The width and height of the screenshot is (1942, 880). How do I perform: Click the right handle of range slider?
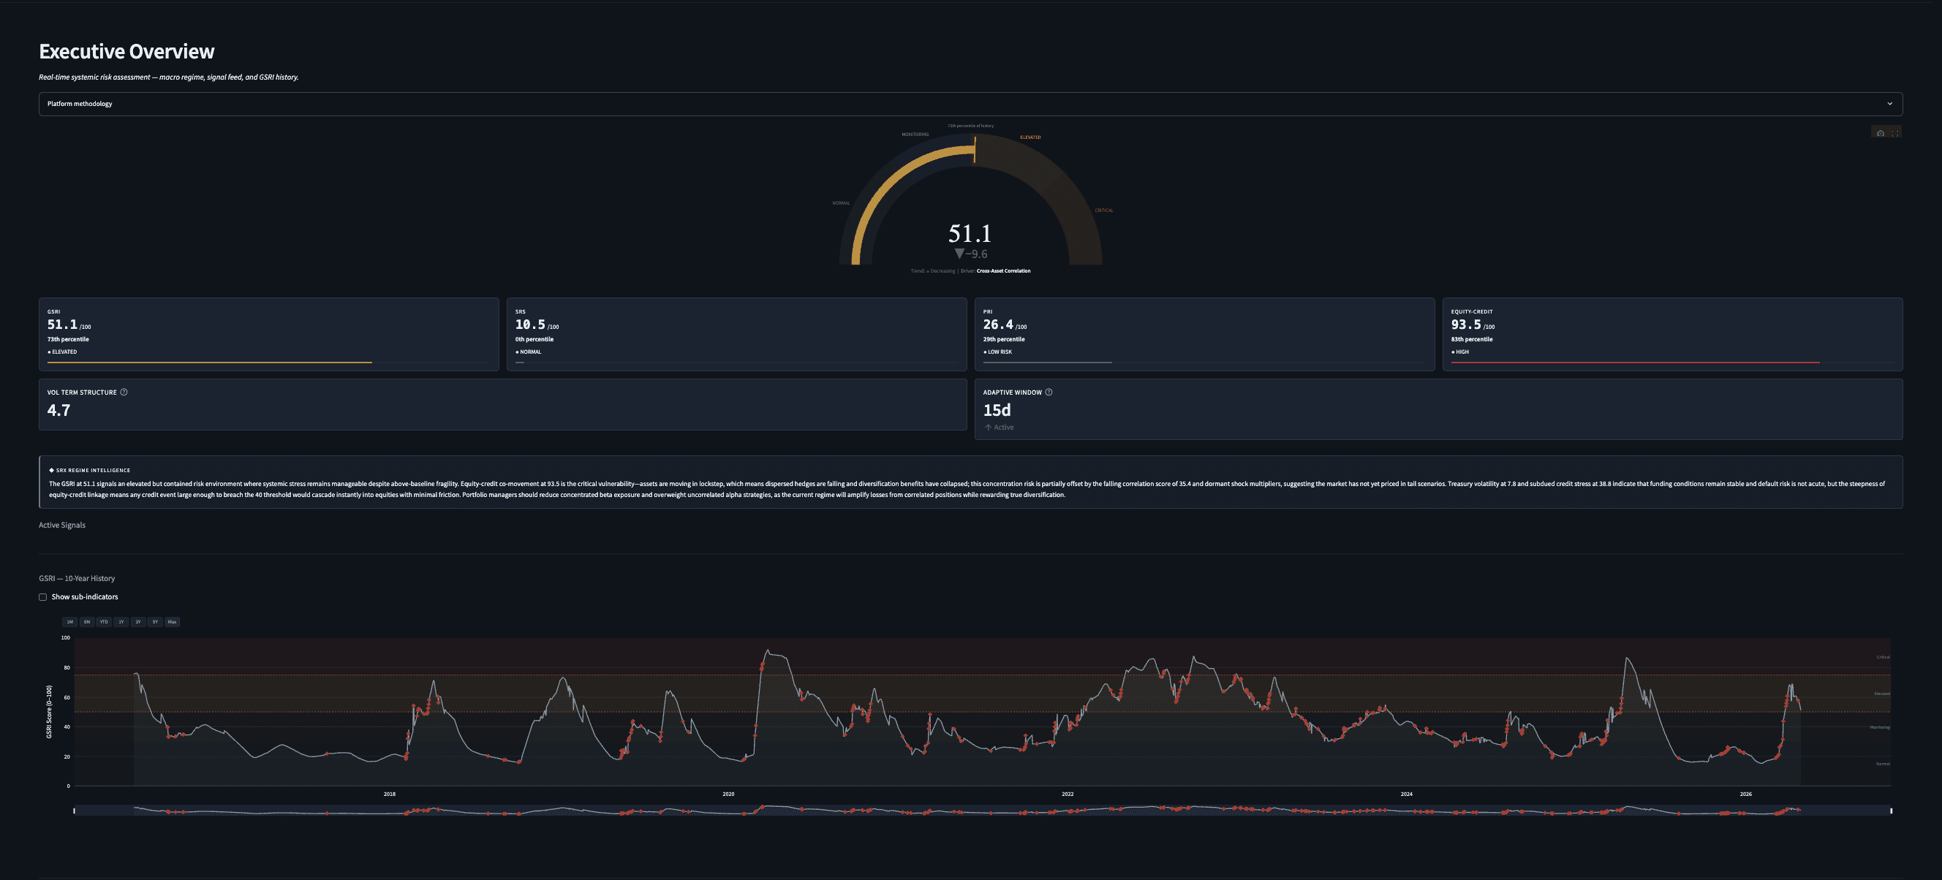(1891, 811)
